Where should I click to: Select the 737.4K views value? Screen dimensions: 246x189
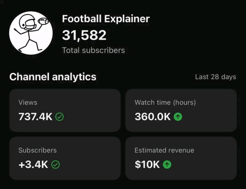coord(36,117)
